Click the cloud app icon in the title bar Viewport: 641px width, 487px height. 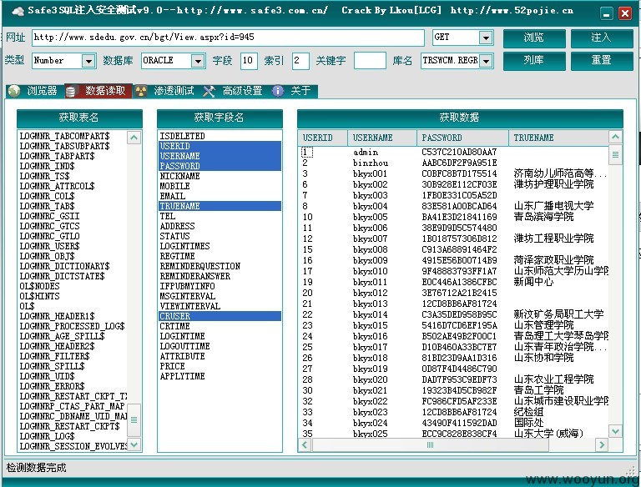pos(18,11)
